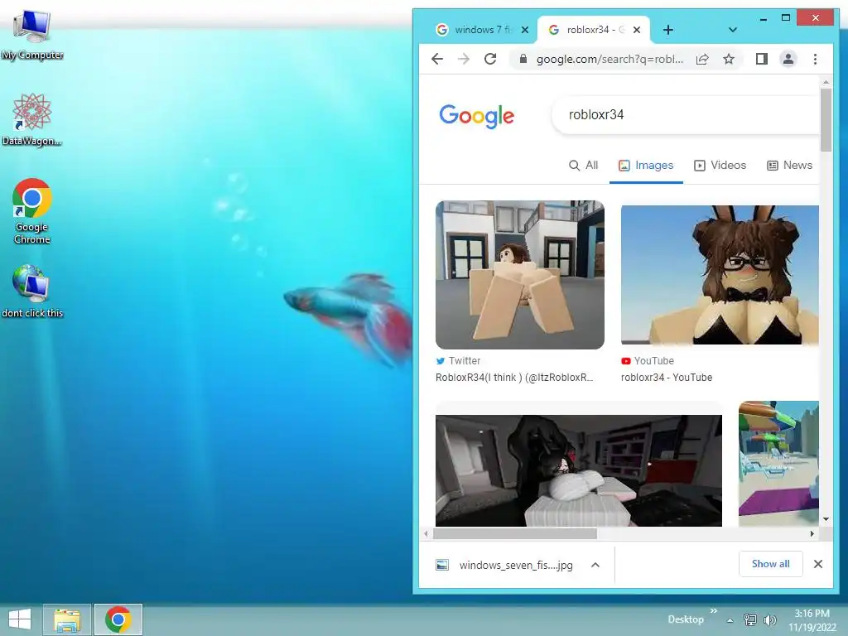Click the address bar URL
Viewport: 848px width, 636px height.
(609, 59)
